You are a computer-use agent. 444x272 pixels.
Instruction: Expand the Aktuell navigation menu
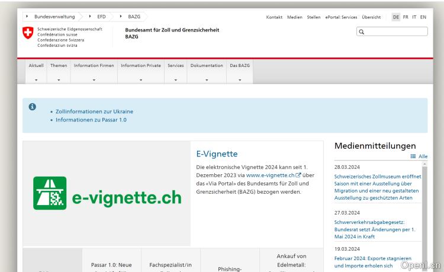tap(36, 71)
